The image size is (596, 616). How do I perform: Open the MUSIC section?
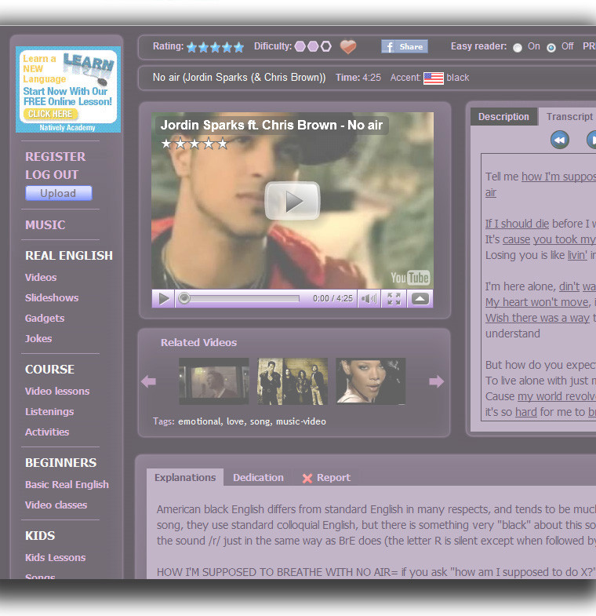(x=45, y=224)
